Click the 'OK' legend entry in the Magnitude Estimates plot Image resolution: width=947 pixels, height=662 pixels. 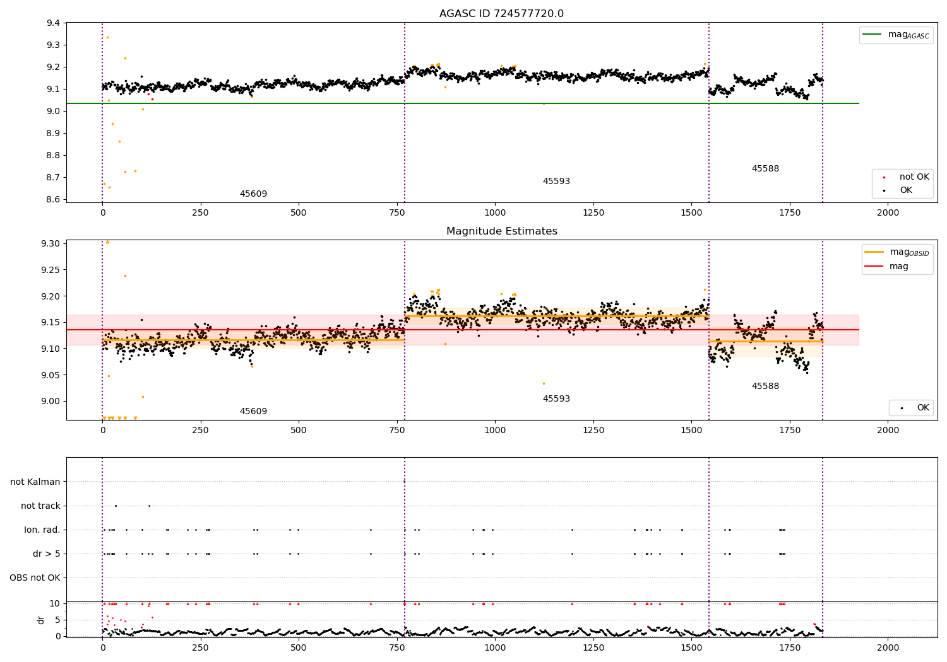click(x=915, y=408)
